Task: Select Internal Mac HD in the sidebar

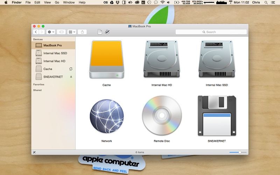Action: coord(53,61)
